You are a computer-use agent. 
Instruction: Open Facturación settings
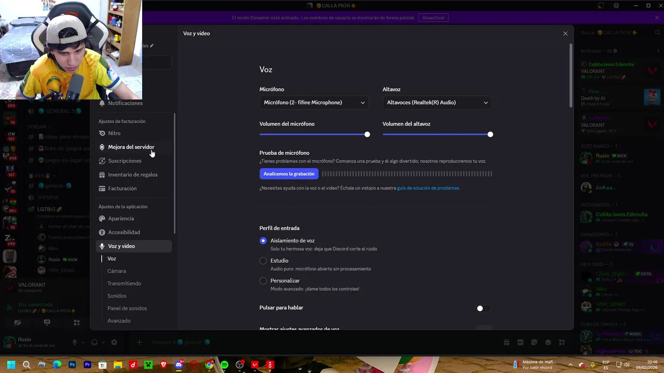(134, 189)
